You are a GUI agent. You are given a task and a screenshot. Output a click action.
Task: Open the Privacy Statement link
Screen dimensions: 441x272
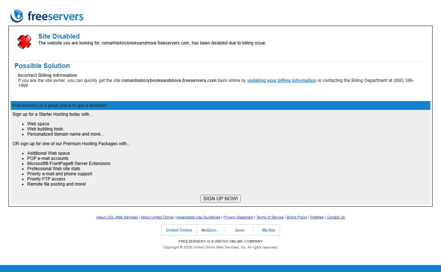click(238, 217)
